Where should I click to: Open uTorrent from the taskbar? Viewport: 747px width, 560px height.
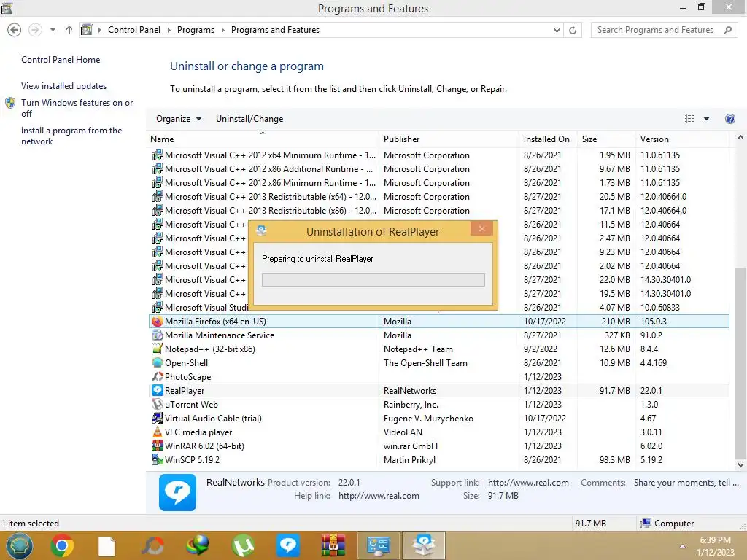pyautogui.click(x=243, y=545)
